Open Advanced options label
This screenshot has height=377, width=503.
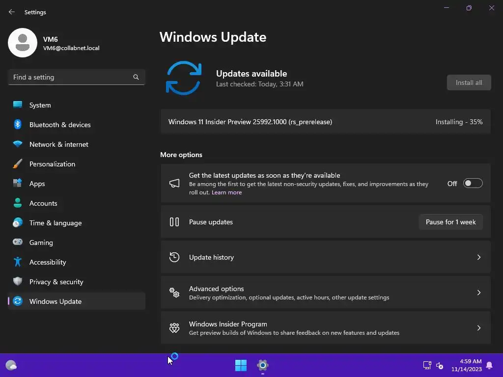pos(216,289)
